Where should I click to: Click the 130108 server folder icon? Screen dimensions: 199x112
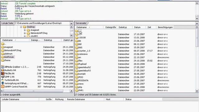click(x=77, y=38)
